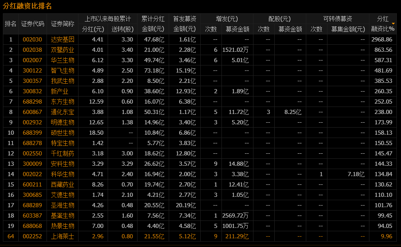The height and width of the screenshot is (247, 401).
Task: Select the 20.19亿 IPO amount cell
Action: (x=186, y=205)
